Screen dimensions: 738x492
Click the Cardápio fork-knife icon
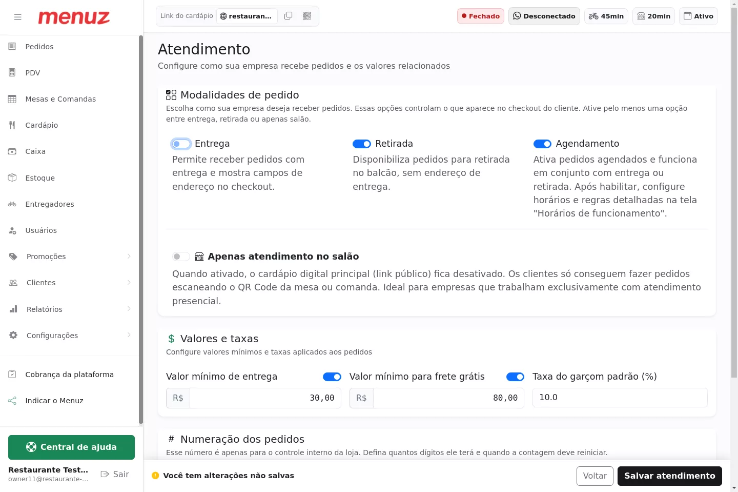tap(12, 125)
